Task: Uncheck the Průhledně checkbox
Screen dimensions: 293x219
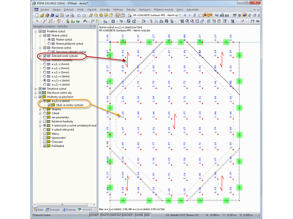Action: tap(45, 146)
